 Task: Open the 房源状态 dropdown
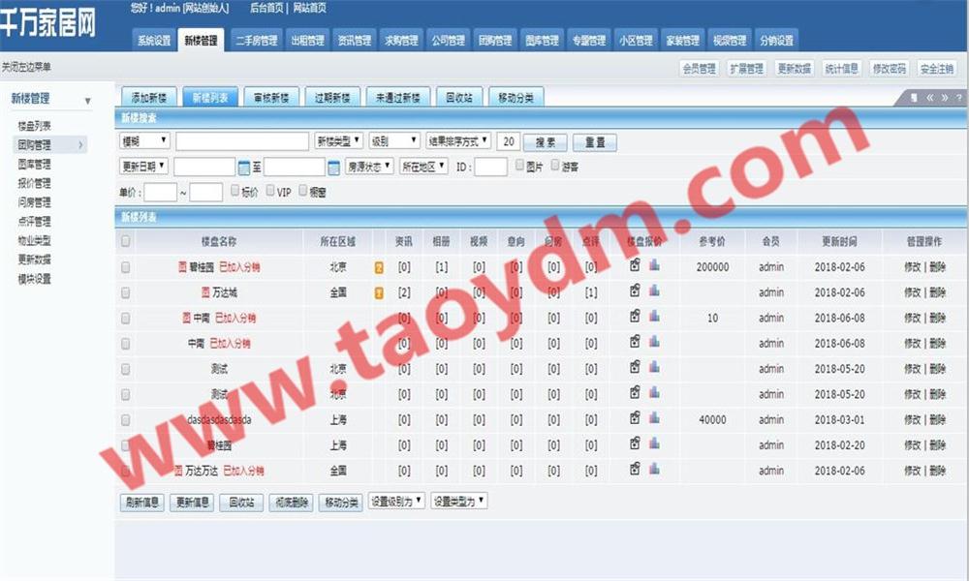click(x=369, y=167)
